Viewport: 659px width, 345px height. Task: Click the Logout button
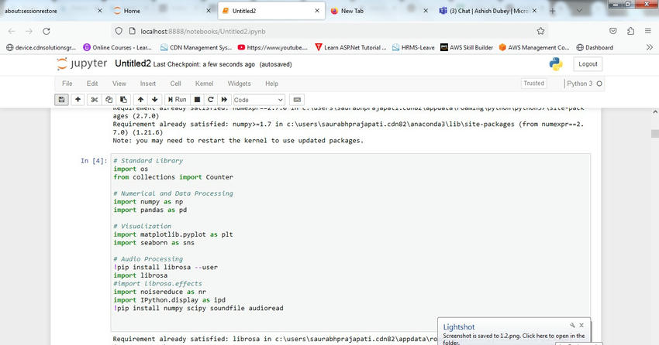588,64
